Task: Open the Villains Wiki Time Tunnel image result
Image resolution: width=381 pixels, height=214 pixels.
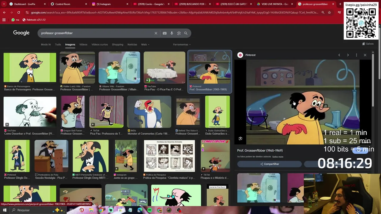Action: (119, 67)
